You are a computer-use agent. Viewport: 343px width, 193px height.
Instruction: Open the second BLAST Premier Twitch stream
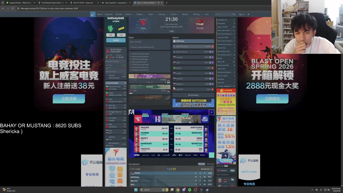(x=193, y=52)
